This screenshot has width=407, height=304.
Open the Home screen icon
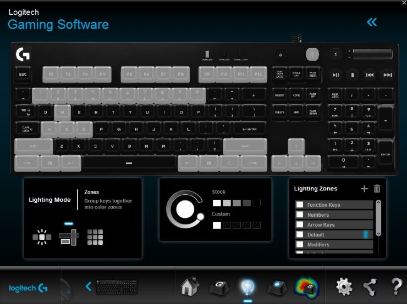click(x=190, y=286)
